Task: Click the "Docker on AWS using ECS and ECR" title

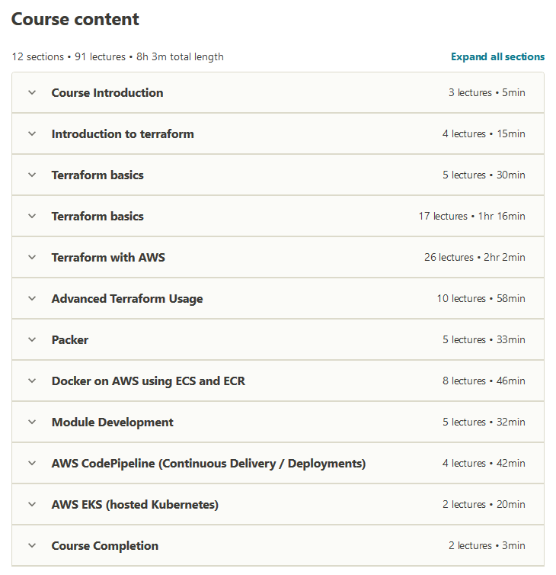Action: click(149, 381)
